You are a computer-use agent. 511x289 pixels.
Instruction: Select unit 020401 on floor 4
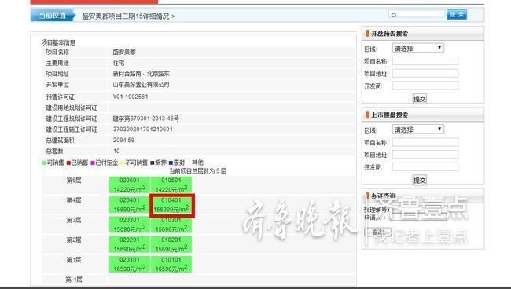130,205
